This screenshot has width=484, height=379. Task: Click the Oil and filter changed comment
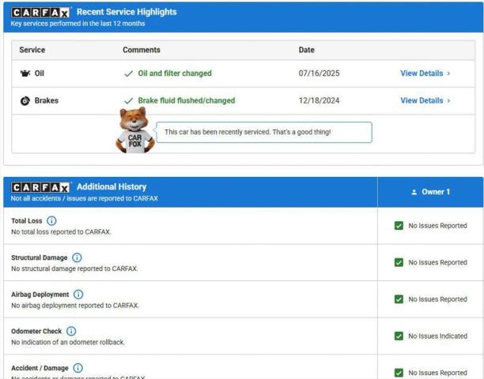pos(175,73)
